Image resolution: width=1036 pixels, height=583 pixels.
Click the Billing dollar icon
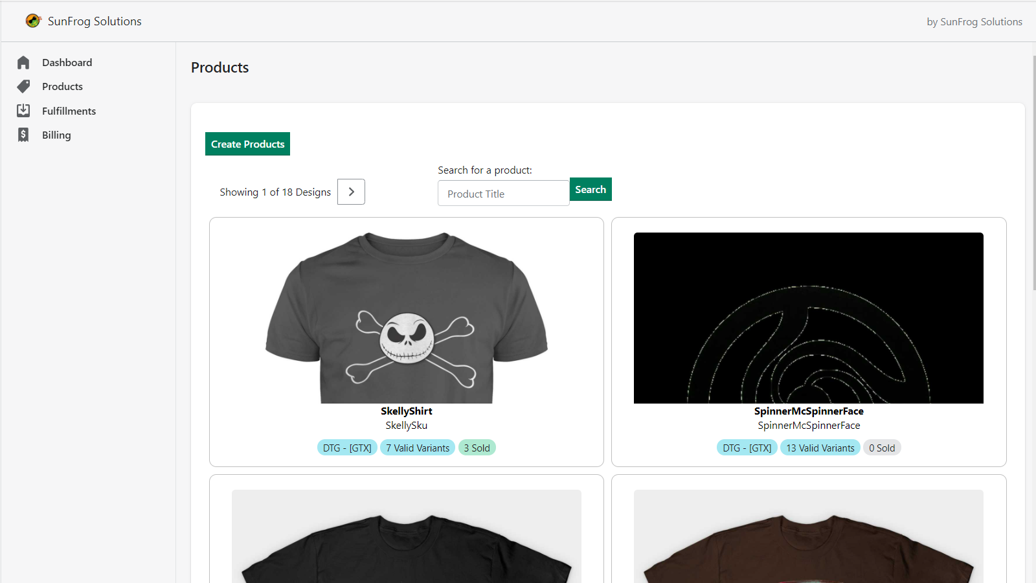click(23, 135)
